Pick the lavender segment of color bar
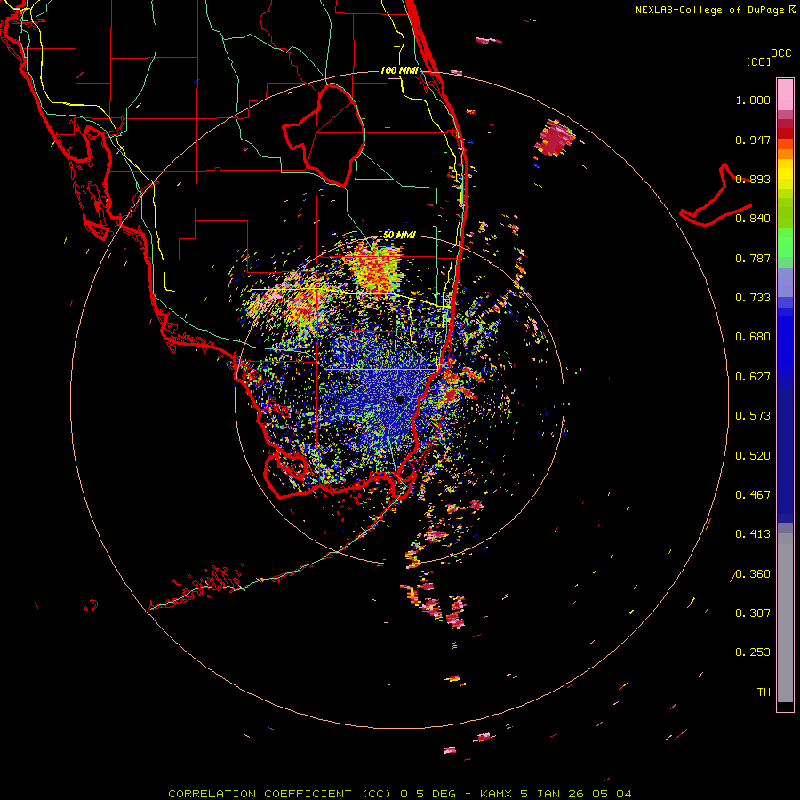Screen dimensions: 800x800 (x=785, y=282)
